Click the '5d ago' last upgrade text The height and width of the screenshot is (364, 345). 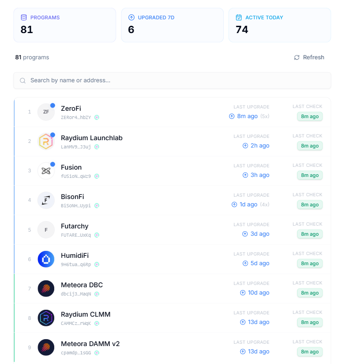pyautogui.click(x=260, y=263)
